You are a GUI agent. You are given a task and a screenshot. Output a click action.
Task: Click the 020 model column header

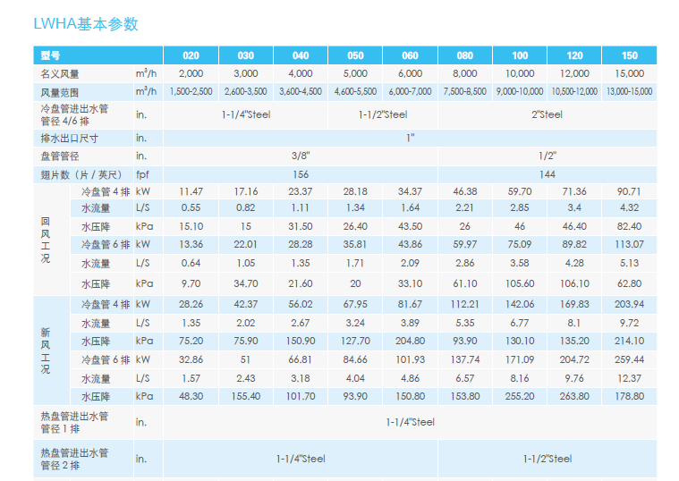191,55
